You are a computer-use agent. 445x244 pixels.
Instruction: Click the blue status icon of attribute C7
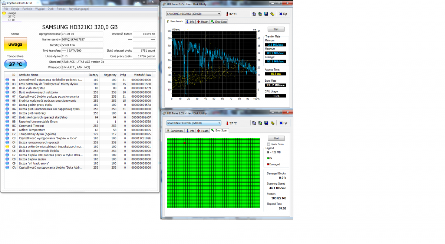click(7, 155)
